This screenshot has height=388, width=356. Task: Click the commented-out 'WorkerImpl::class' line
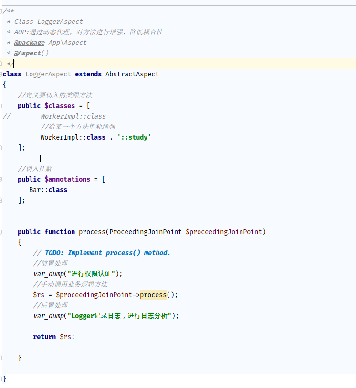tap(73, 116)
